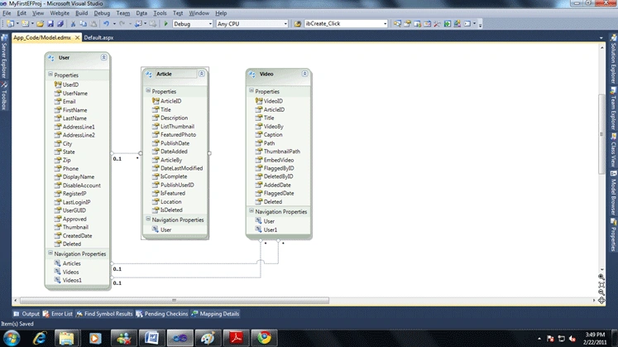This screenshot has height=347, width=618.
Task: Open the Pending Checkins panel tab
Action: pyautogui.click(x=162, y=314)
